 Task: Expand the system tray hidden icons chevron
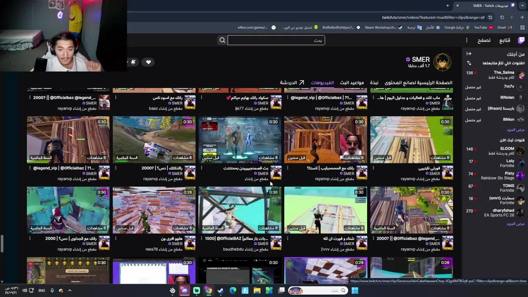click(70, 290)
